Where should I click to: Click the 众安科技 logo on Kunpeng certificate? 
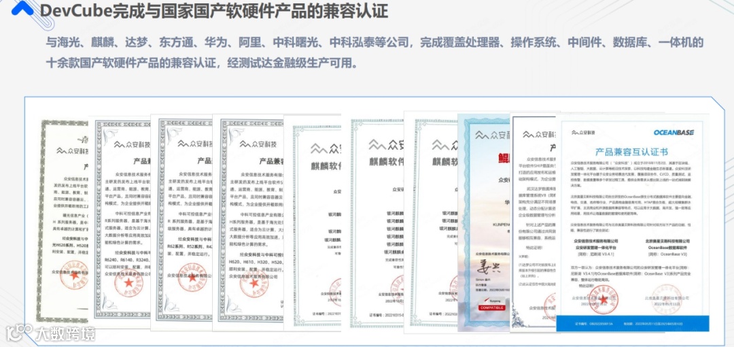[493, 135]
